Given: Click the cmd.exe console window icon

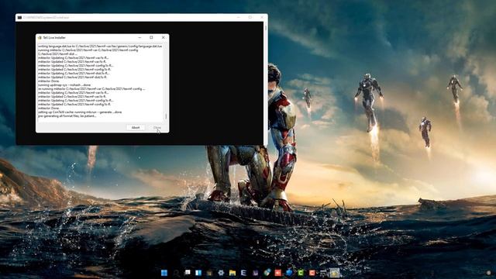Looking at the screenshot, I should click(19, 17).
